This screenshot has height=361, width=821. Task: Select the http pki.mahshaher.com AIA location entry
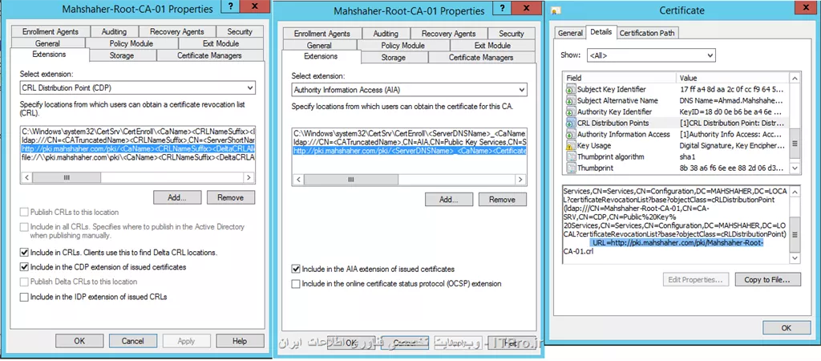tap(409, 151)
